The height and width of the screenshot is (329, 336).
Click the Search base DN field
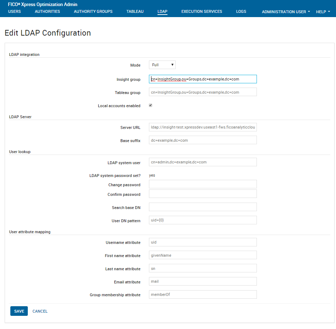(203, 207)
